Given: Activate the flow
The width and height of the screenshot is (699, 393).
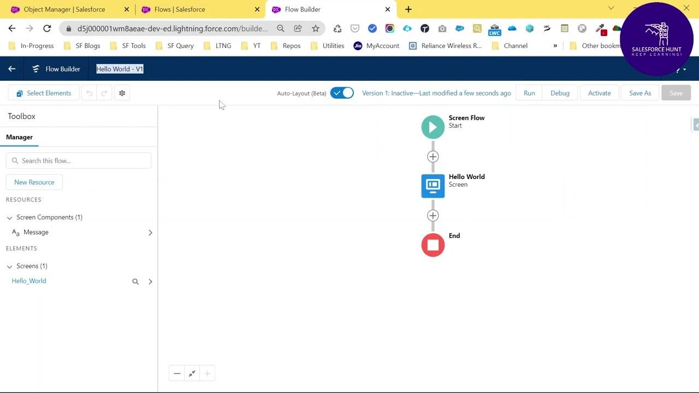Looking at the screenshot, I should (599, 93).
